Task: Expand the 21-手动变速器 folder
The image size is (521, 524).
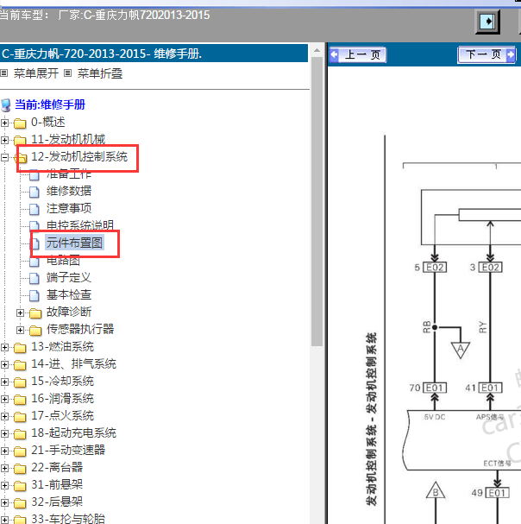Action: click(4, 451)
